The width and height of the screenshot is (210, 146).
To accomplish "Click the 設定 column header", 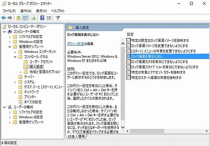I will click(x=130, y=34).
